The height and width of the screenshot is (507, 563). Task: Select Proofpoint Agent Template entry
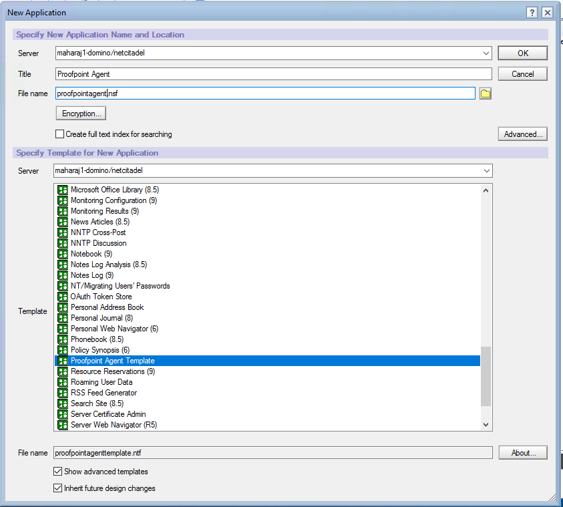[x=267, y=361]
